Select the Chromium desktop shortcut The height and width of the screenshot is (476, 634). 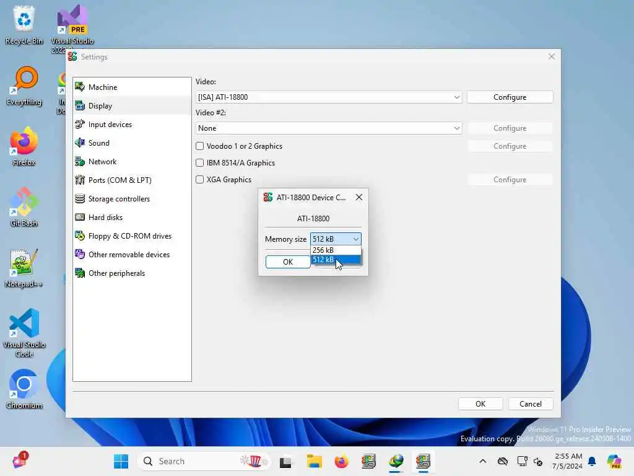coord(24,389)
